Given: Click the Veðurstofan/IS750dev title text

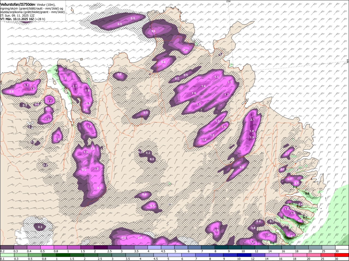Looking at the screenshot, I should click(18, 4).
